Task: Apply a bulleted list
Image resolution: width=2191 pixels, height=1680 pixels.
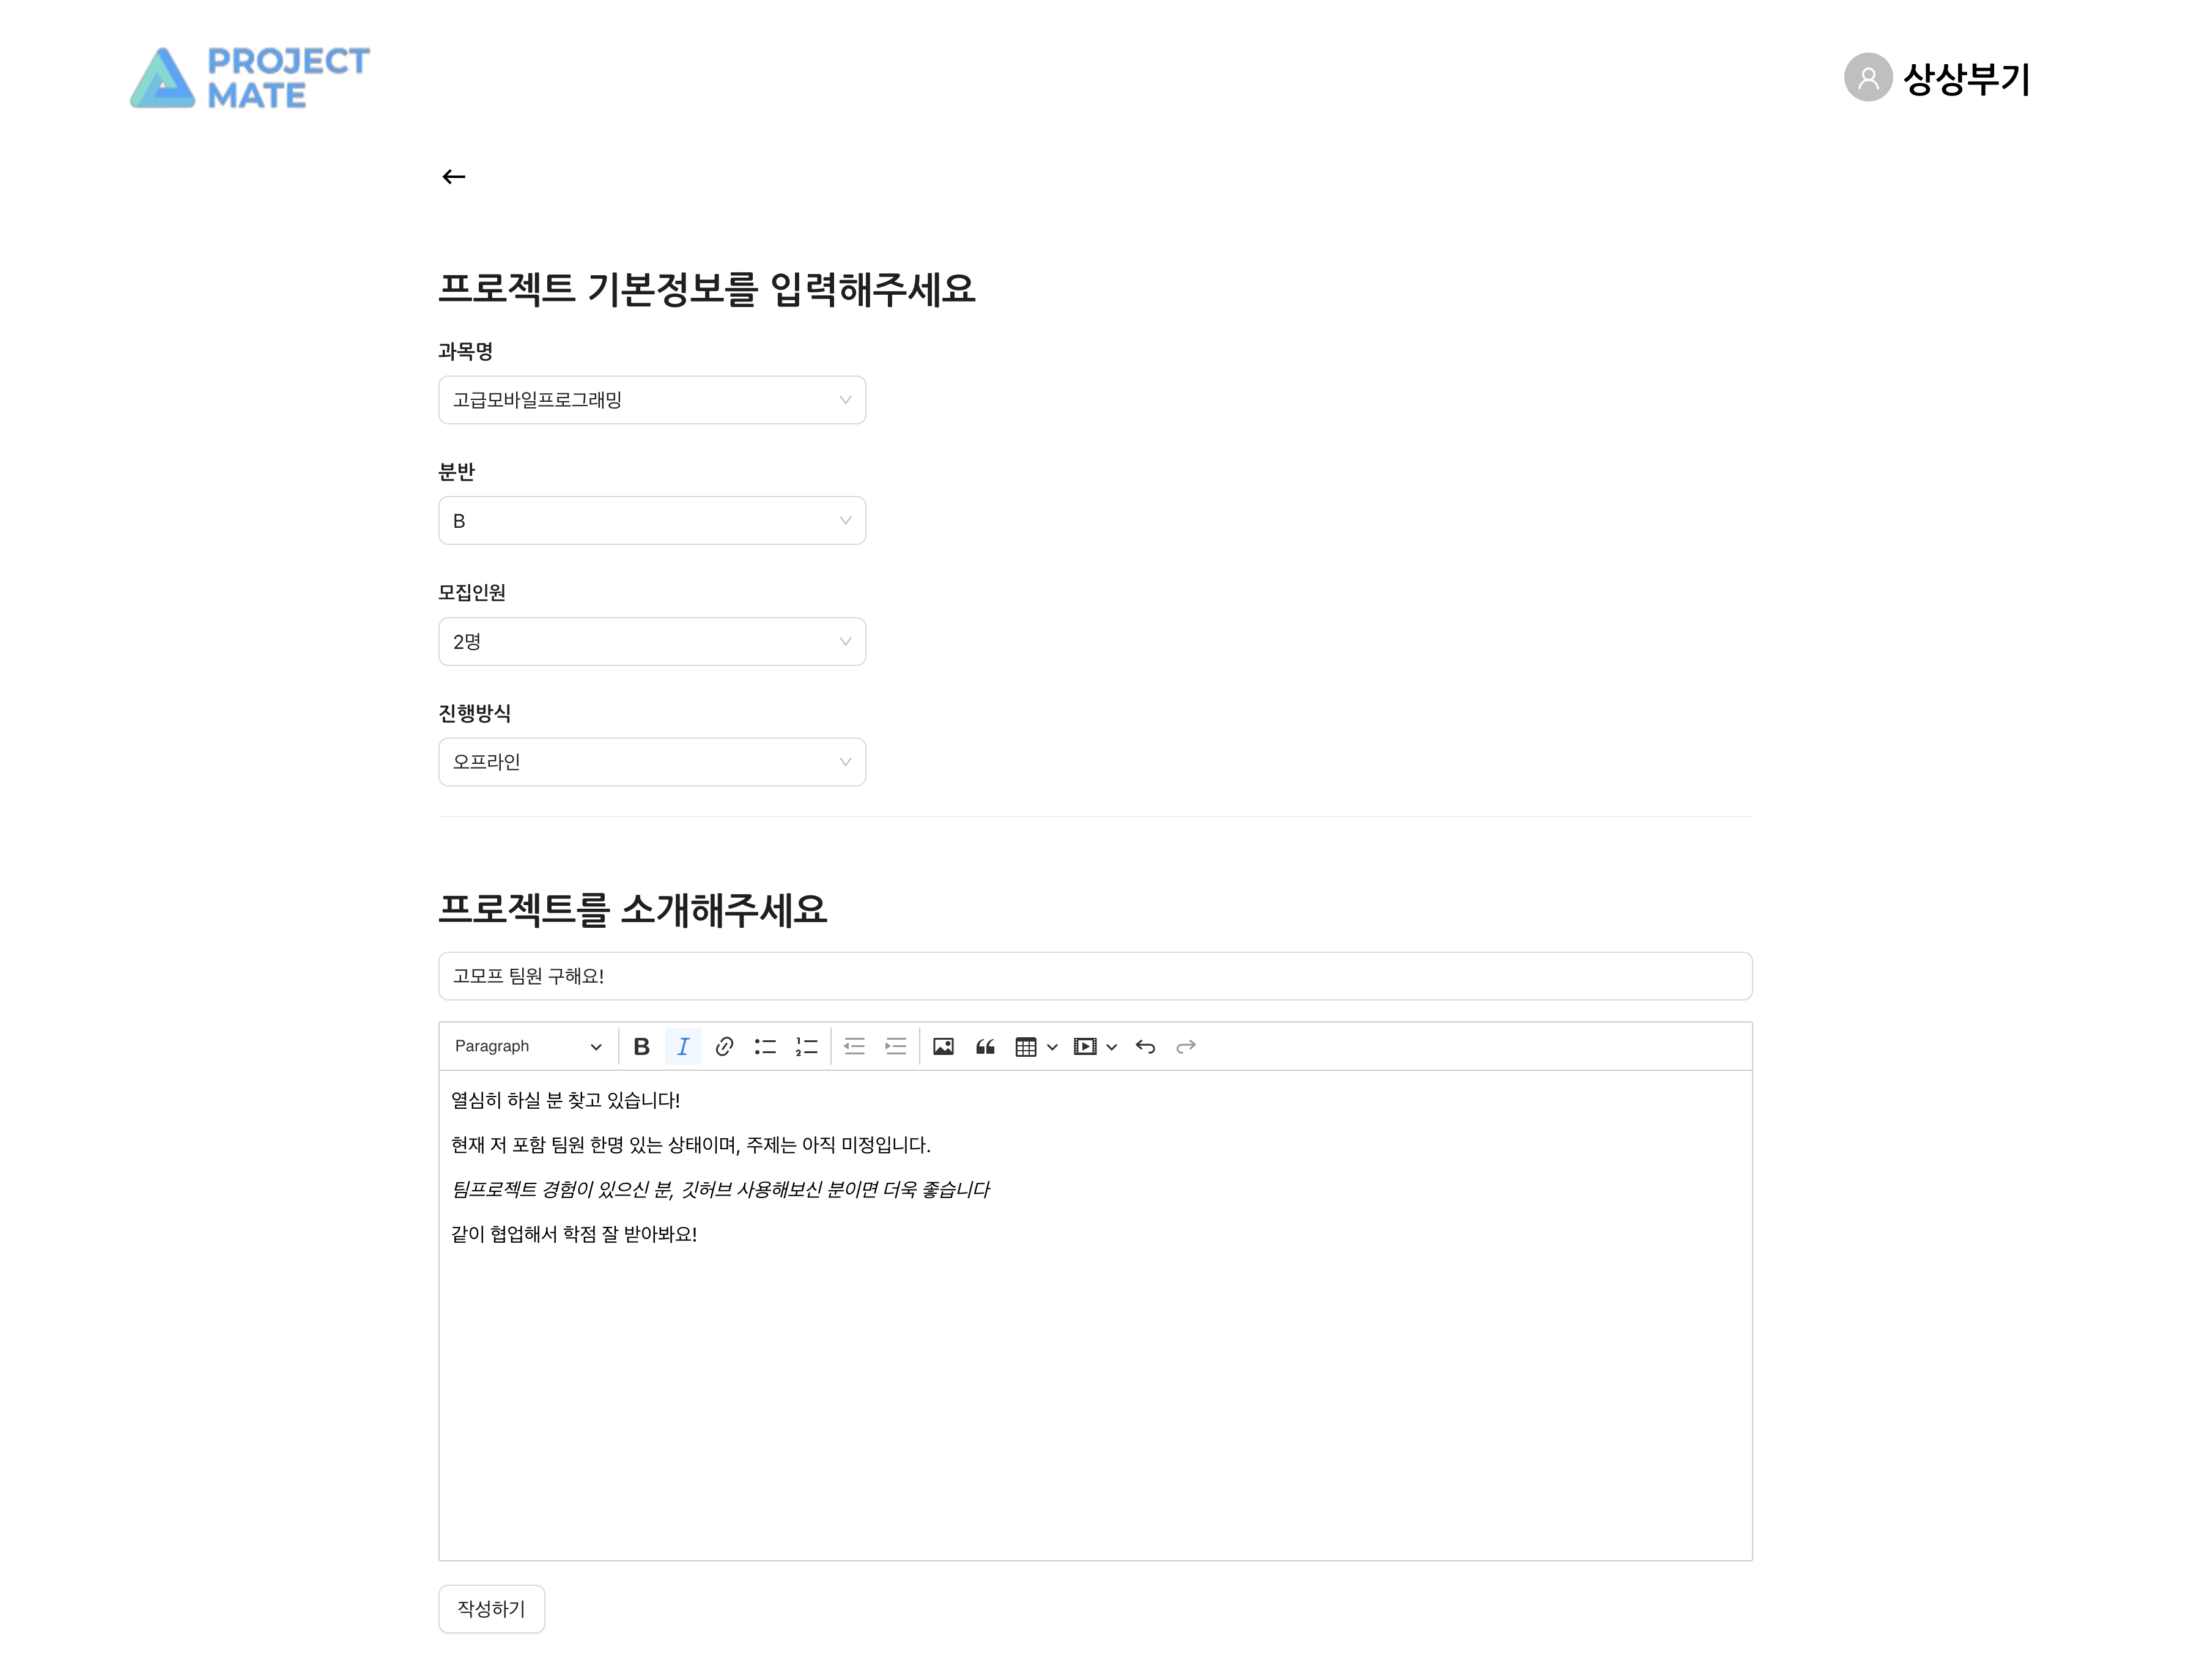Action: 765,1046
